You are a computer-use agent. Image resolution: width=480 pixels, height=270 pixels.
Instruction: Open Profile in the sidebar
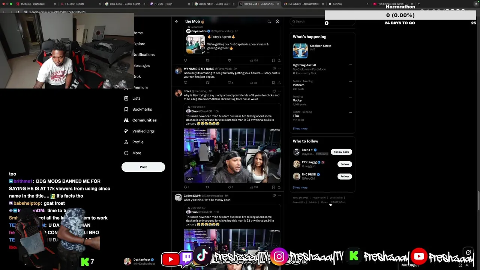tap(133, 142)
